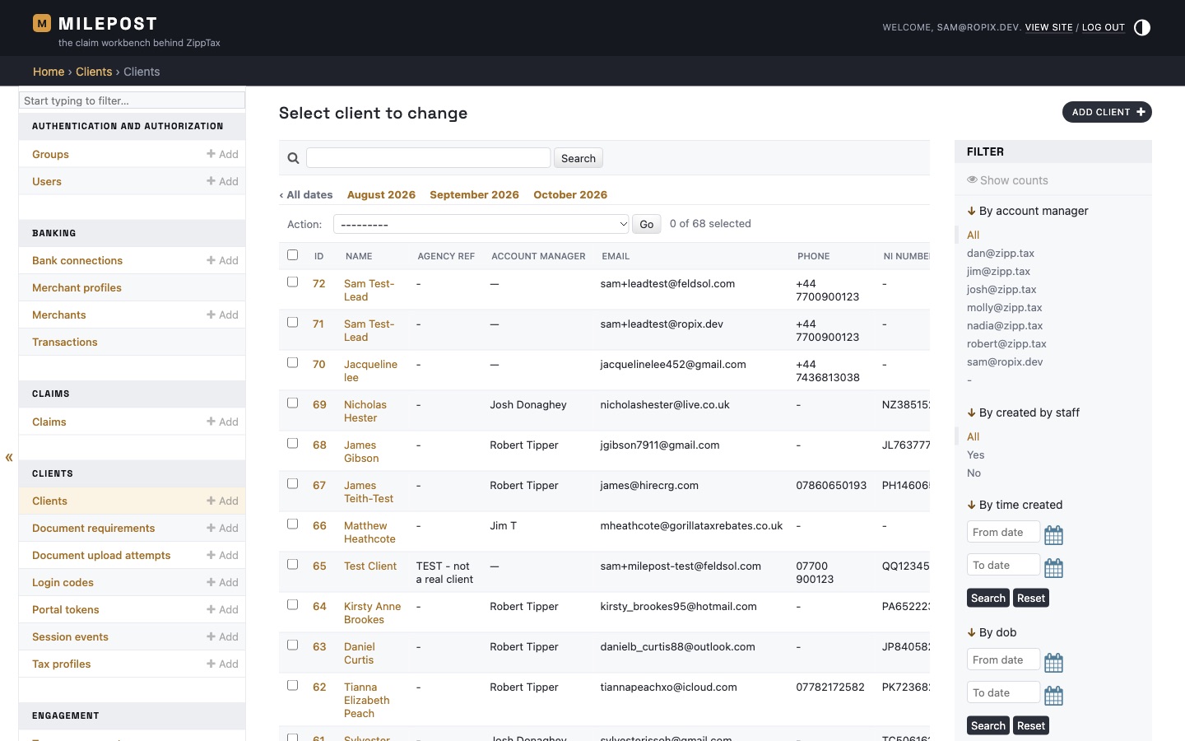The width and height of the screenshot is (1185, 741).
Task: Click Add next to Merchants
Action: tap(222, 315)
